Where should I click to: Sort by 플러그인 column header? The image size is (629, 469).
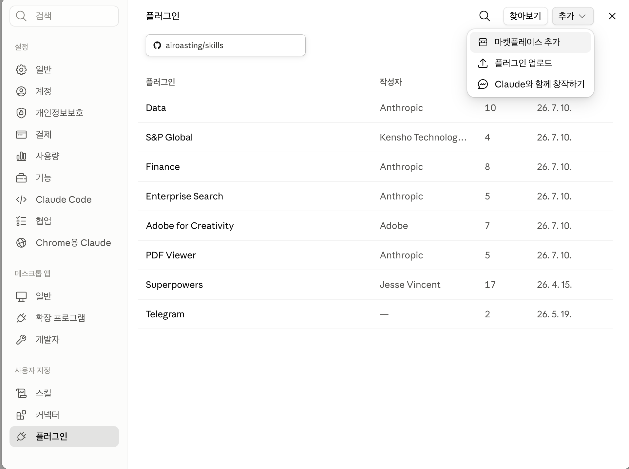pos(161,82)
